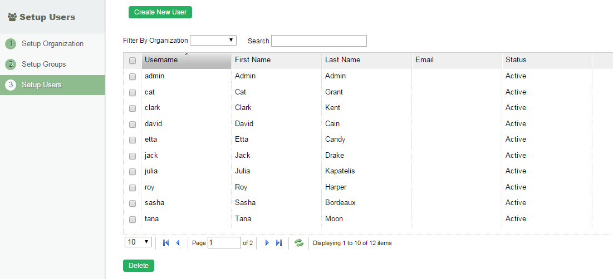Check the box for user clark
Screen dimensions: 613x279
[133, 108]
